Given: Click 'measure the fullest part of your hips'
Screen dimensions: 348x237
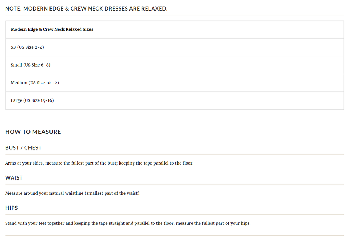Looking at the screenshot, I should (213, 223).
